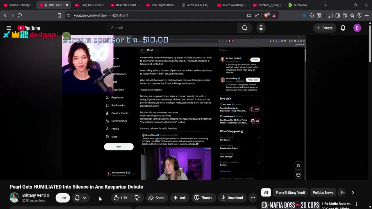This screenshot has height=209, width=372.
Task: Dislike the video
Action: click(137, 198)
